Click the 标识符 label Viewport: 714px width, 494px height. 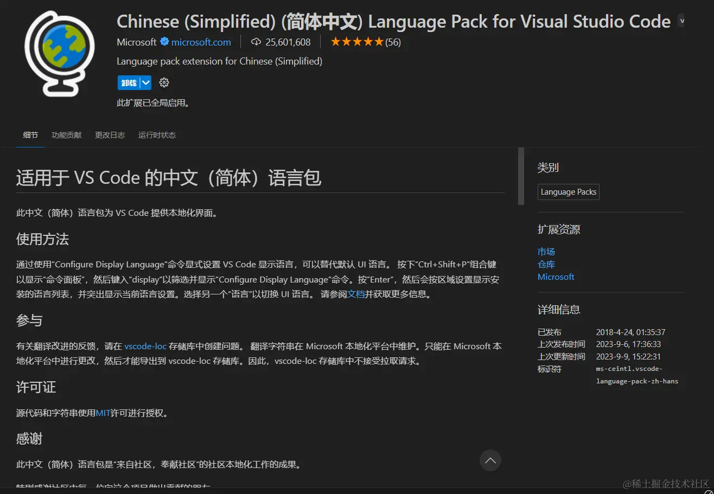[x=550, y=369]
